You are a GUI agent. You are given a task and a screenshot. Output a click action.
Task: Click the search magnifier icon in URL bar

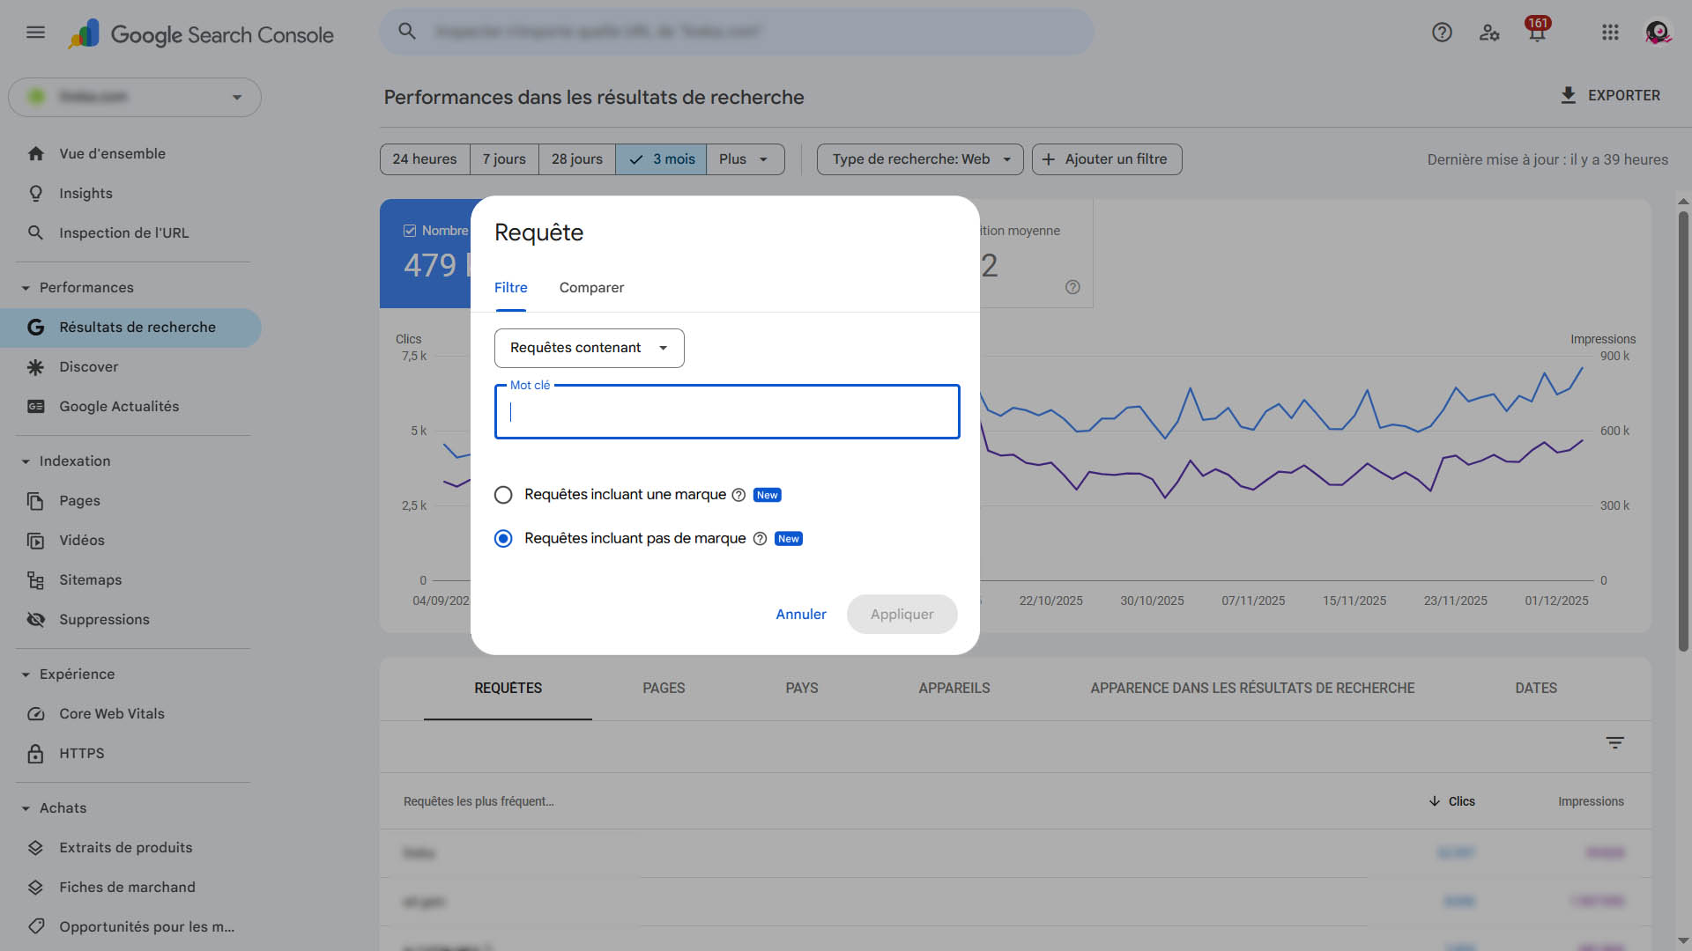[x=406, y=32]
